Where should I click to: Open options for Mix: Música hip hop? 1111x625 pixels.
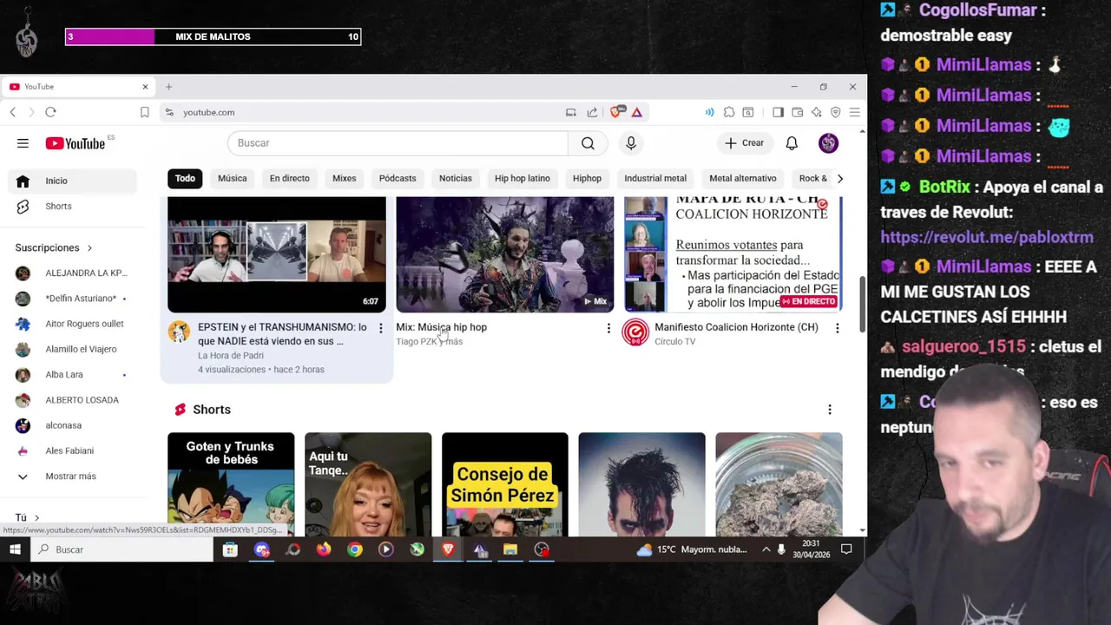[608, 328]
